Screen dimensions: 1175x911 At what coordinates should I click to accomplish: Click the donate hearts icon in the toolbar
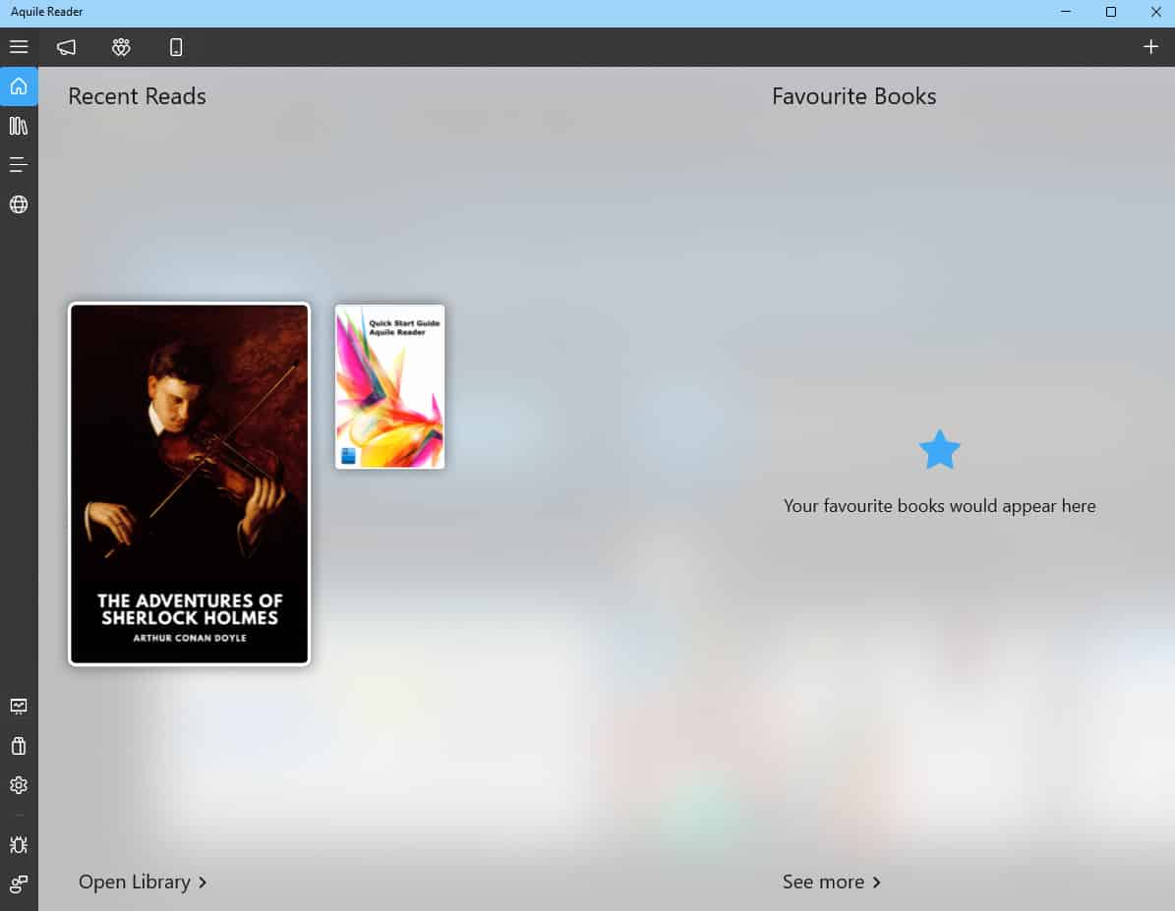[x=121, y=46]
